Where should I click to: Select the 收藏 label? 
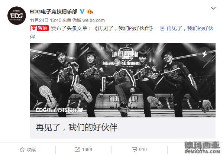coord(31,150)
